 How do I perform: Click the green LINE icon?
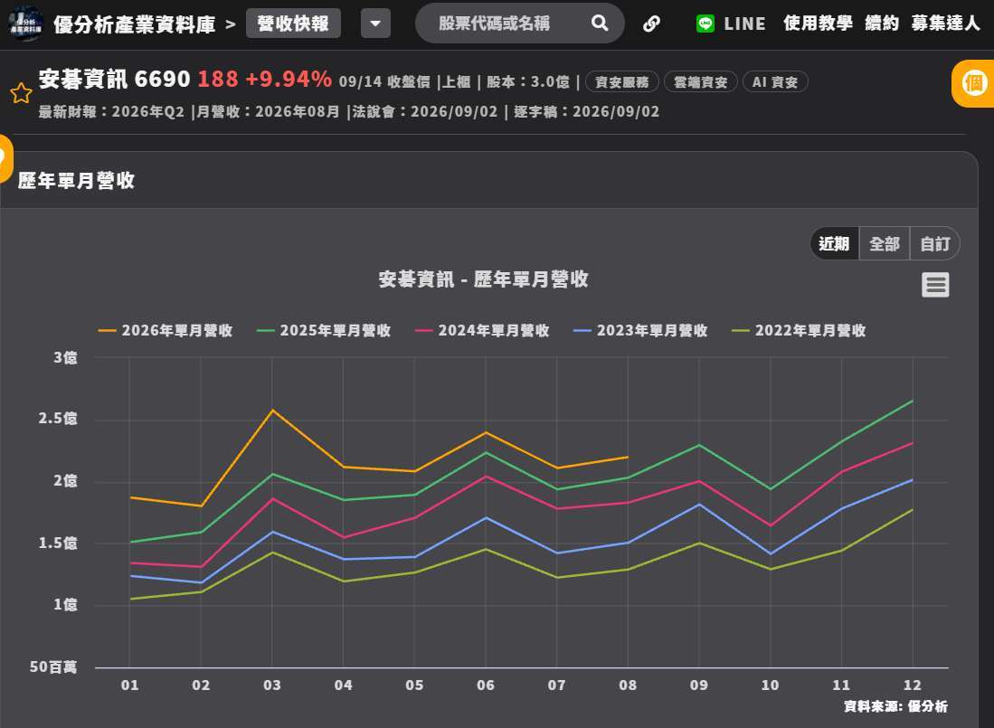[x=705, y=24]
